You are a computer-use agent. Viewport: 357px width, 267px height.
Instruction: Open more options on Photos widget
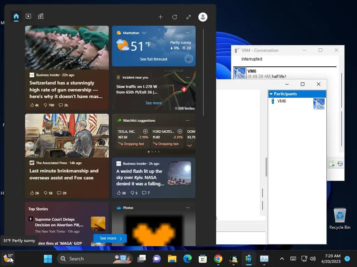(188, 208)
